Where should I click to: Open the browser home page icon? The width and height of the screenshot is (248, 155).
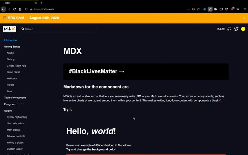[x=20, y=9]
